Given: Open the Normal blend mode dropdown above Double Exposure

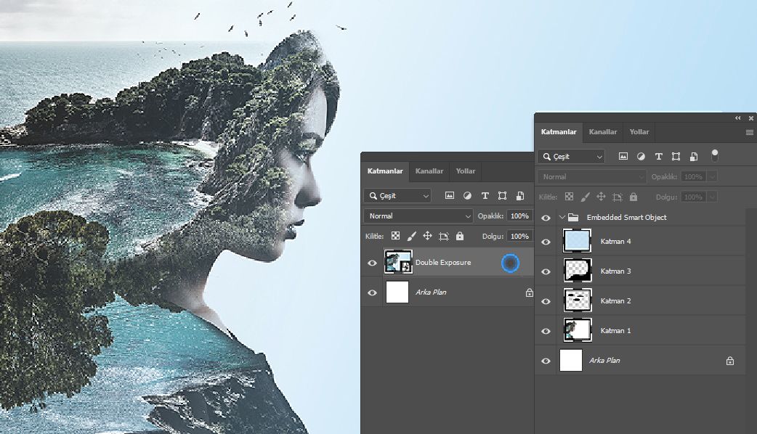Looking at the screenshot, I should coord(418,216).
